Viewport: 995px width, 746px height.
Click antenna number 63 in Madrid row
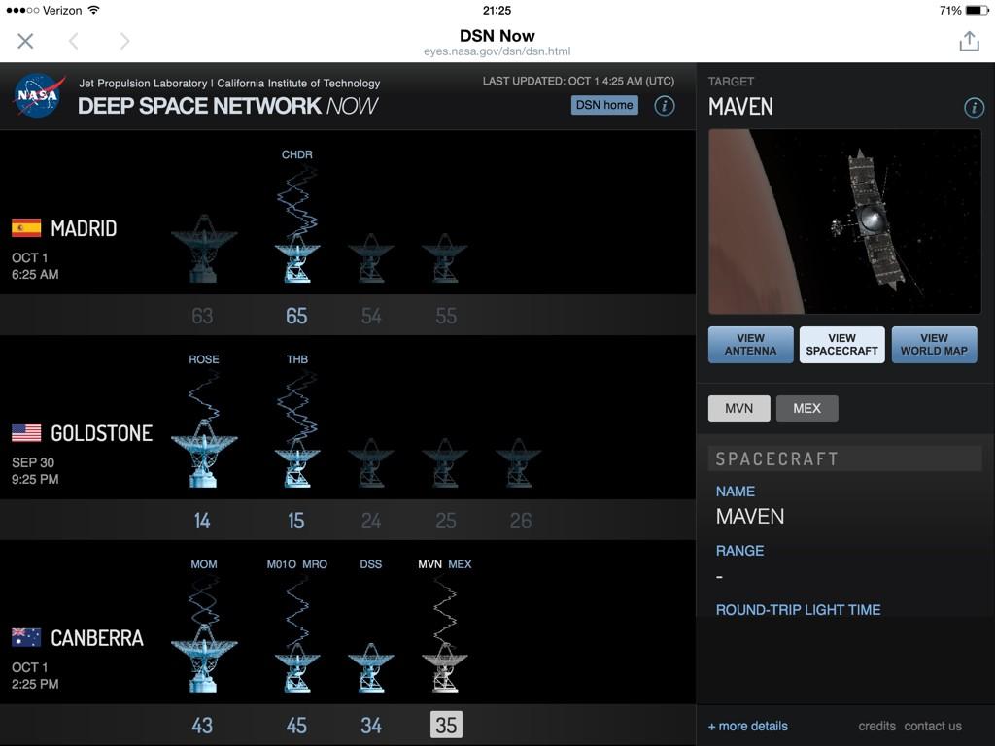pyautogui.click(x=202, y=316)
